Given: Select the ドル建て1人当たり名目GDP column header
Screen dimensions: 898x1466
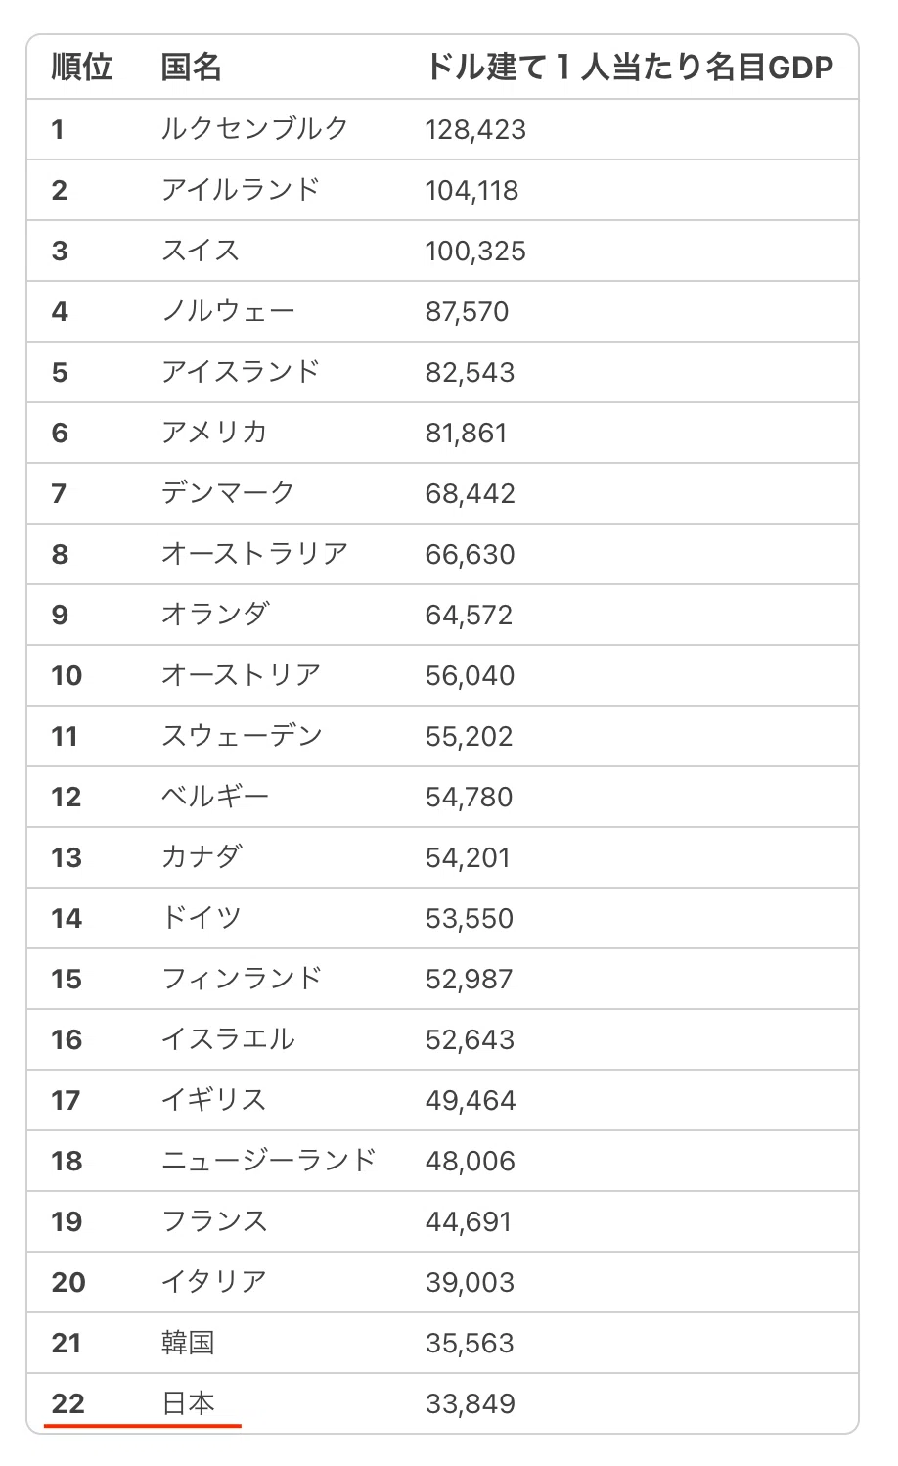Looking at the screenshot, I should click(629, 68).
